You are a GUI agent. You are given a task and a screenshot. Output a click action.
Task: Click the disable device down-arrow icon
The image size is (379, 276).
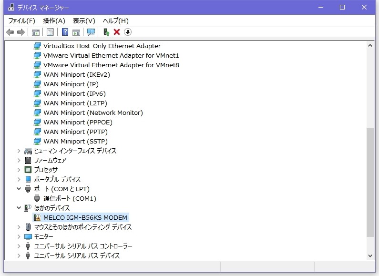click(x=128, y=32)
